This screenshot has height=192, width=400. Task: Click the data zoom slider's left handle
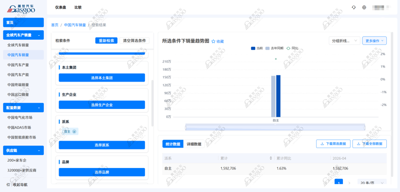click(x=186, y=128)
